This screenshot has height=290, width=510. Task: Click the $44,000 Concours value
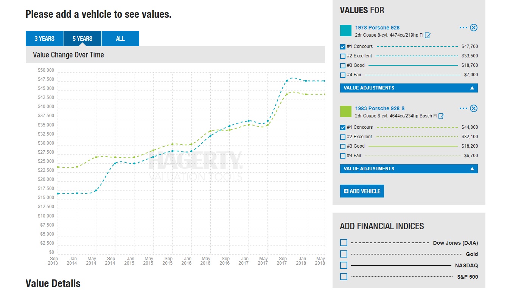[x=470, y=127]
